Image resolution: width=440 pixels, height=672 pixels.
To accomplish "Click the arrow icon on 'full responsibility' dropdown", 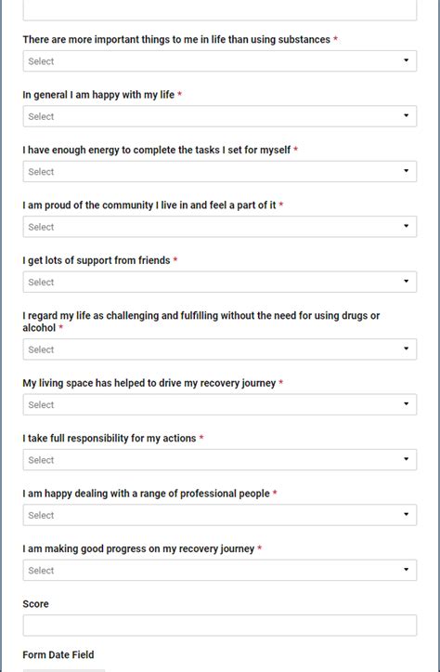I will pyautogui.click(x=407, y=459).
